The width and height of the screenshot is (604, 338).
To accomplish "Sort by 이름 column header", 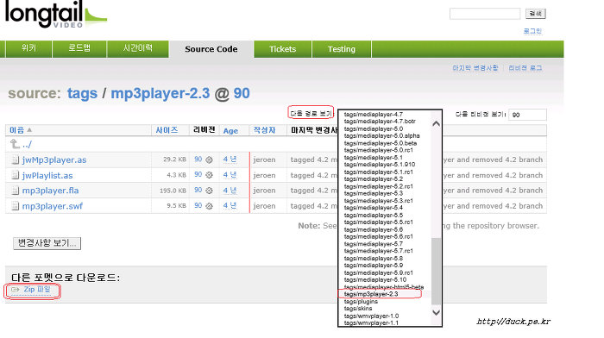I will 16,130.
